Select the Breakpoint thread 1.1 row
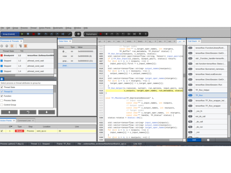The image size is (231, 173). (27, 56)
